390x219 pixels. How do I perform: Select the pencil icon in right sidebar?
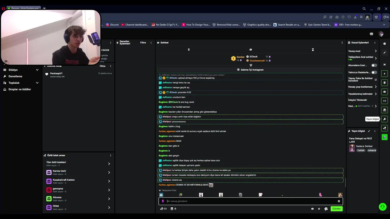click(385, 53)
